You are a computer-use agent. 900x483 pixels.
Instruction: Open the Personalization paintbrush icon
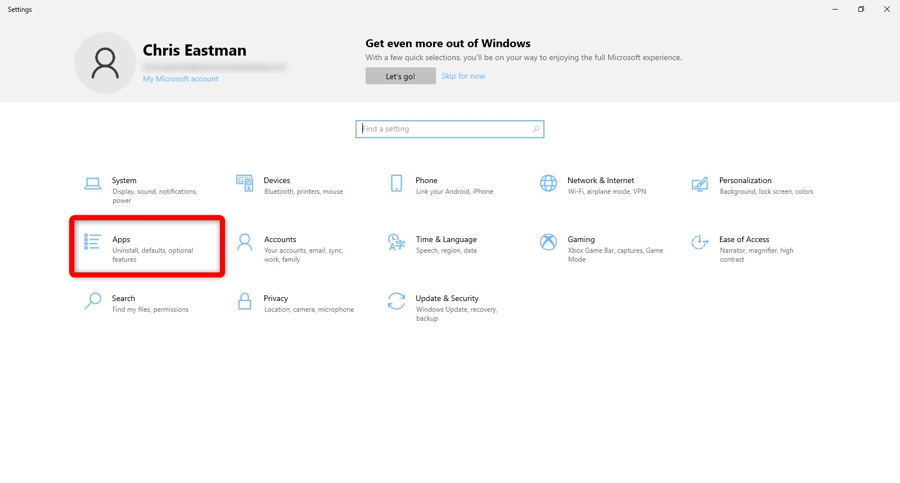(700, 184)
